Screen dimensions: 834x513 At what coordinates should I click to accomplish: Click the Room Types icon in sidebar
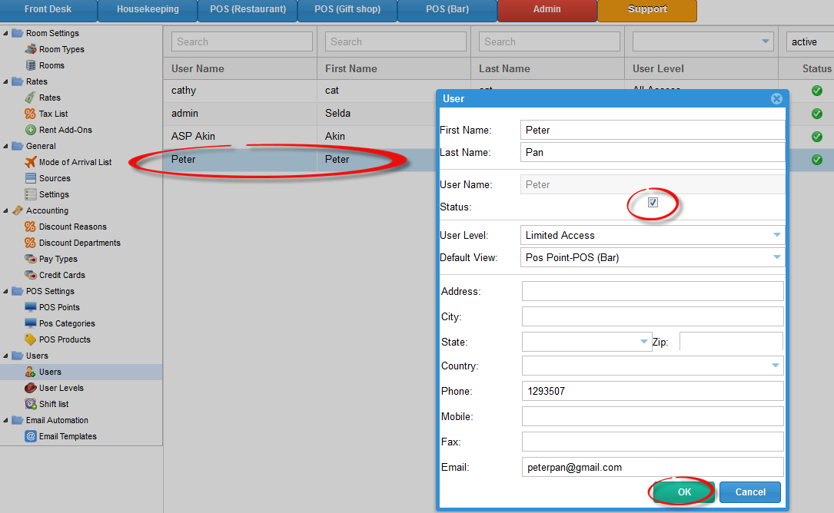(x=31, y=49)
